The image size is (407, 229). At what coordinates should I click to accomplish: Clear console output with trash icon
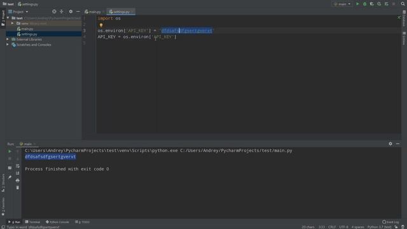17,188
